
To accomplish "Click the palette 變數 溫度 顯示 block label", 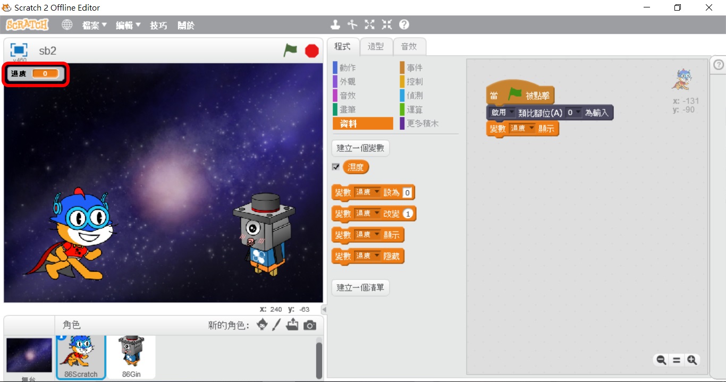I will [x=367, y=235].
